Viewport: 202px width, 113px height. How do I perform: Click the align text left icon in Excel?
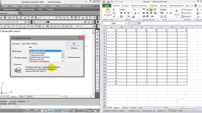click(144, 13)
